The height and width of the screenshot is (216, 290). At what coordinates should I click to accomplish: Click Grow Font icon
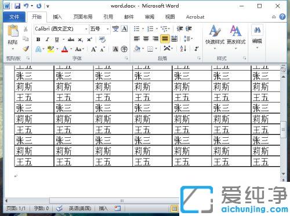tap(93, 49)
